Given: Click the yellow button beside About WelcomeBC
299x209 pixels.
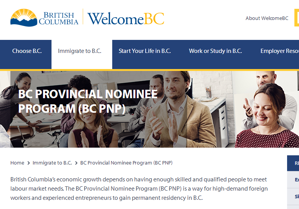Looking at the screenshot, I should 297,18.
